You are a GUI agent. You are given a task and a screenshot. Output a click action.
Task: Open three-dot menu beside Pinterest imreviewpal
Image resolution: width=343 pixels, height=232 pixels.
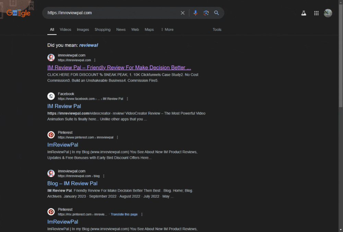click(x=117, y=137)
